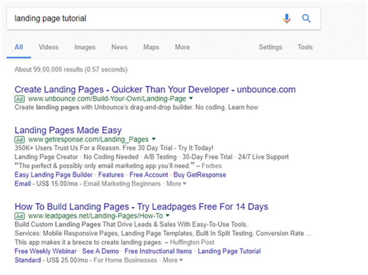The width and height of the screenshot is (368, 275).
Task: Click the Easy Landing Page Builder sitelink
Action: (54, 175)
